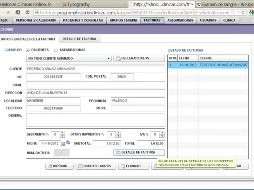
Task: Decrease DESCUENTO % with the down arrow
Action: point(62,136)
